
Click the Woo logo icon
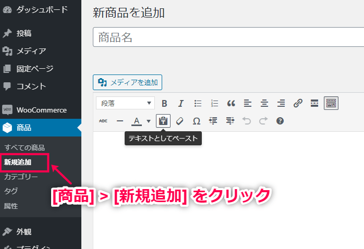[7, 110]
